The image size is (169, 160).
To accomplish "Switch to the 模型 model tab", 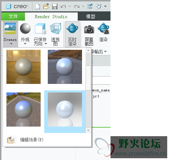I will tap(91, 16).
